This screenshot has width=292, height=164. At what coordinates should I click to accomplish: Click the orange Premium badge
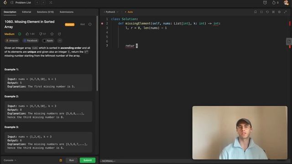pos(70,25)
